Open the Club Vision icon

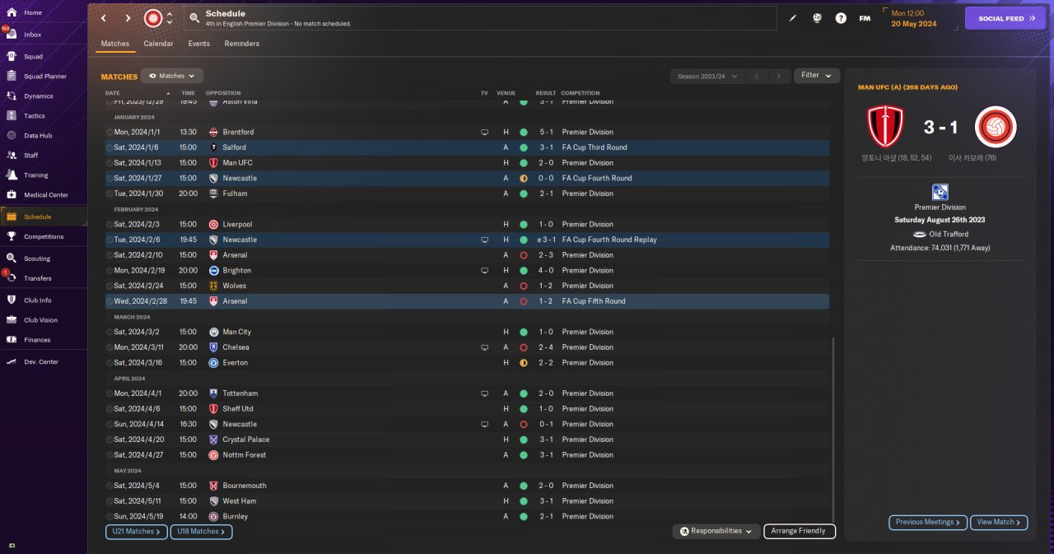click(12, 320)
